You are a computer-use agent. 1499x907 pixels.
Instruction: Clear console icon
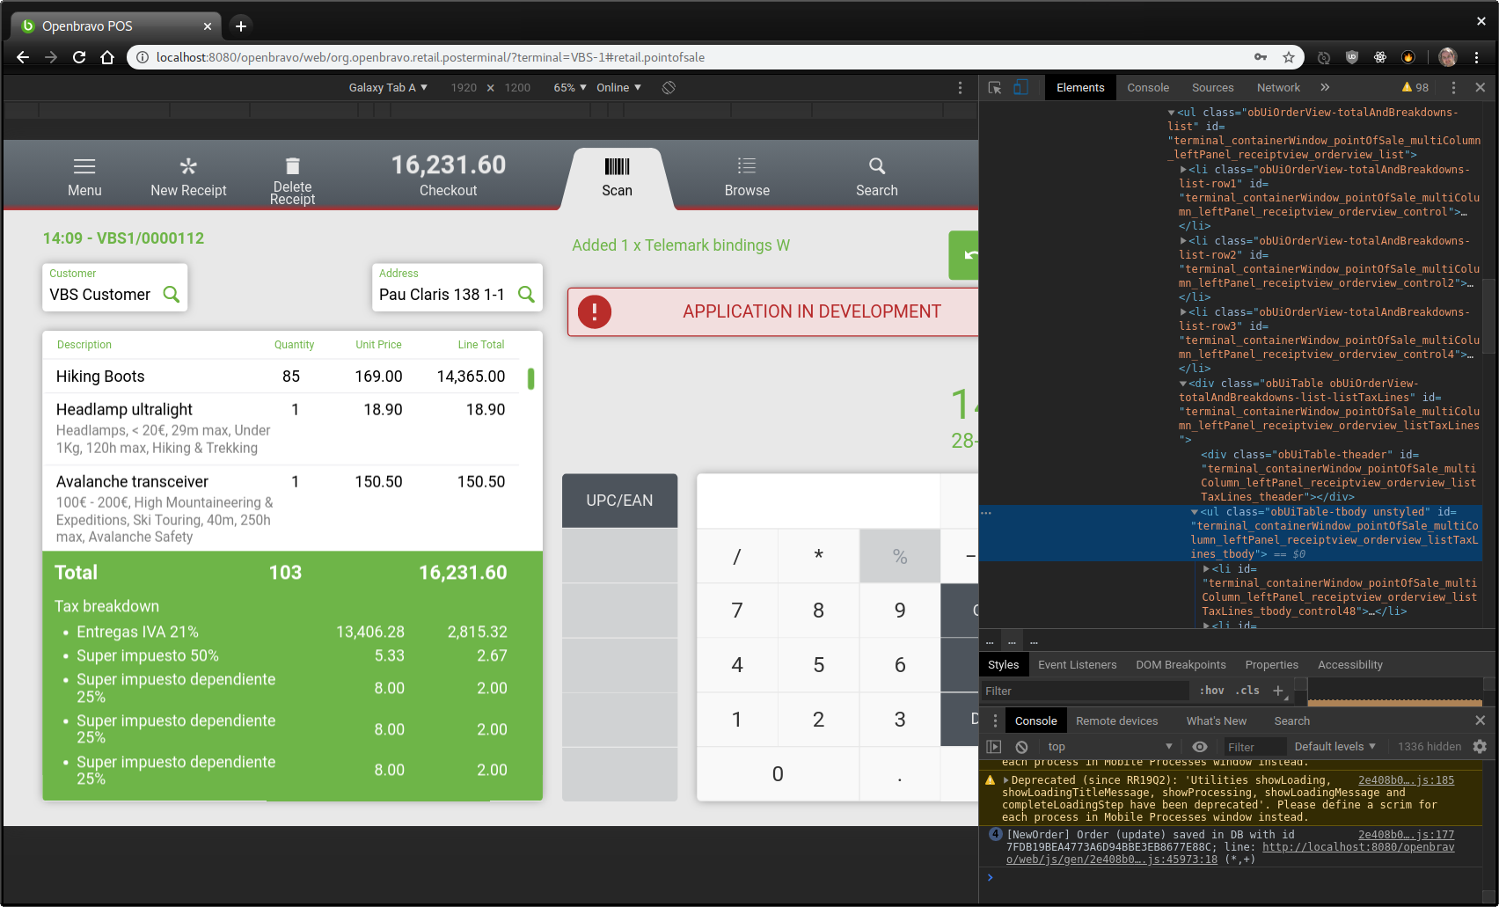click(1021, 746)
